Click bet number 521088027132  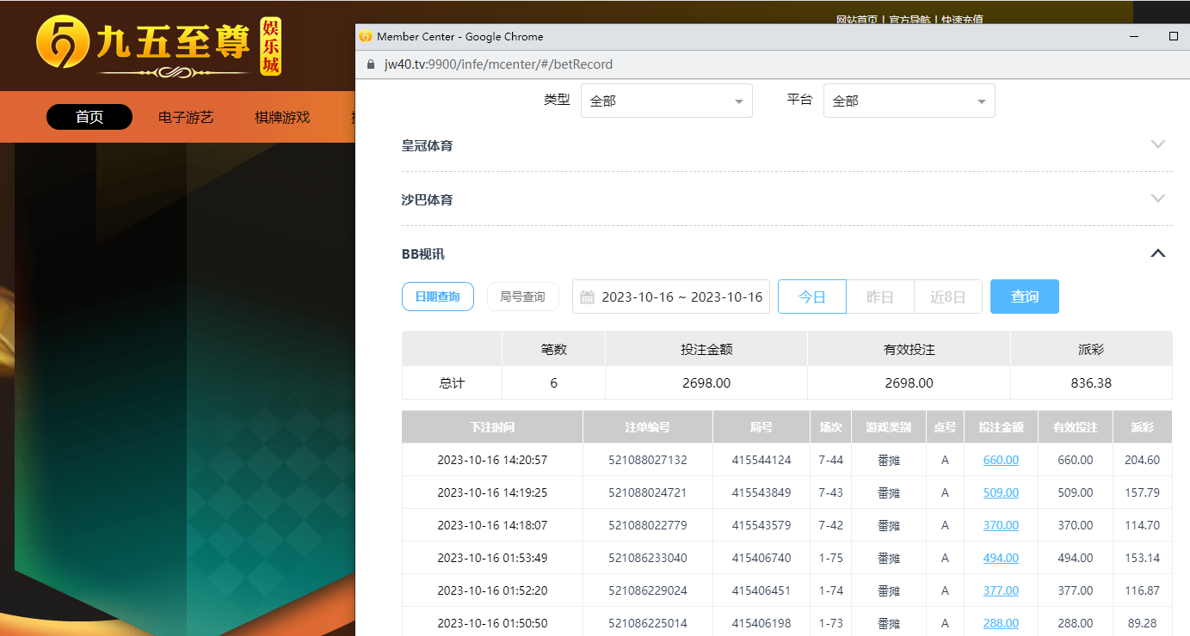pos(648,460)
